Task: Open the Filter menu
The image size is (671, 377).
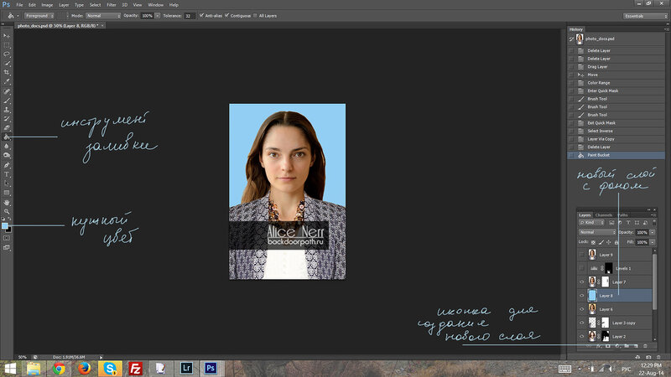Action: pos(112,5)
